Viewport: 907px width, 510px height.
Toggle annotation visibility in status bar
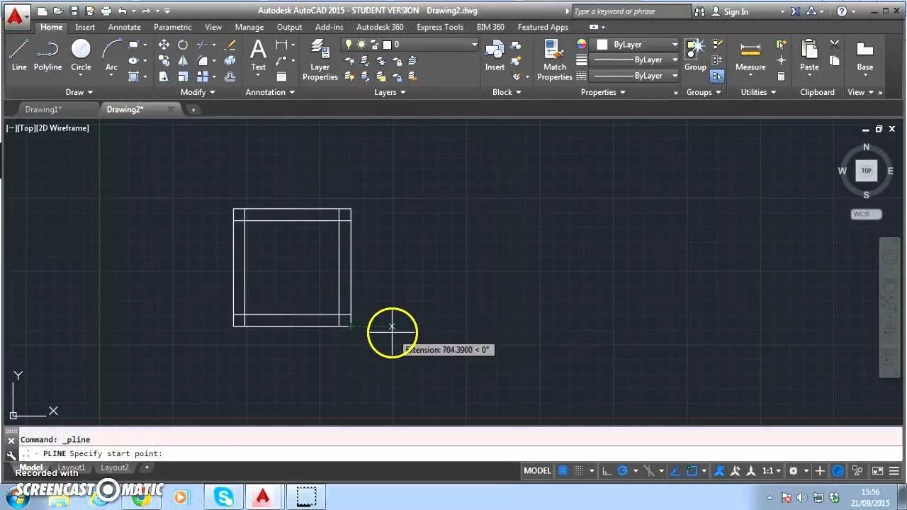(x=736, y=470)
